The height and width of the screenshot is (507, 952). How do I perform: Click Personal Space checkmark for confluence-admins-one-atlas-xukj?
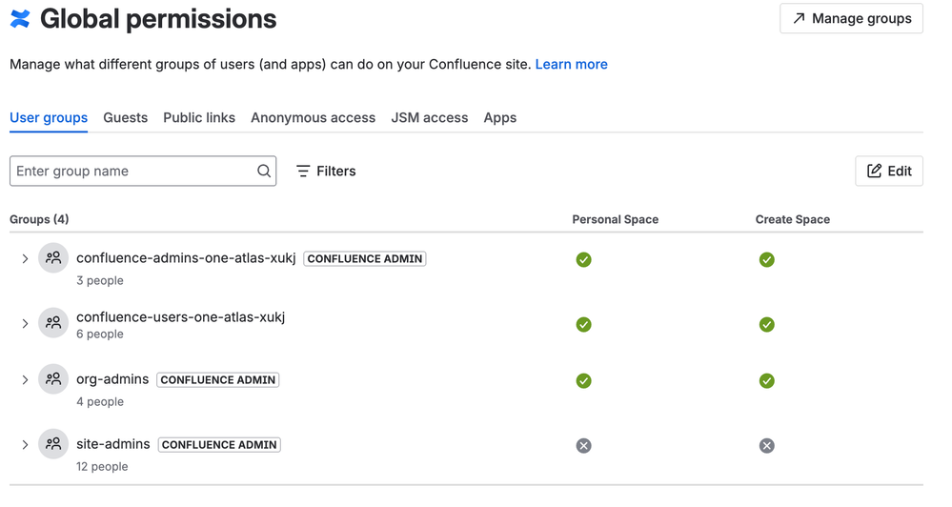(584, 260)
